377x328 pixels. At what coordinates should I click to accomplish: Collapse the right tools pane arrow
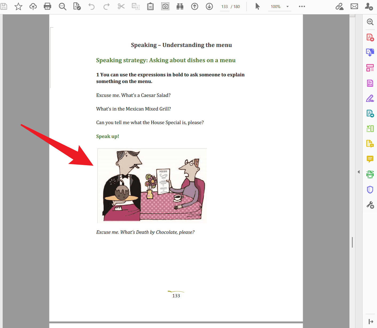click(359, 172)
